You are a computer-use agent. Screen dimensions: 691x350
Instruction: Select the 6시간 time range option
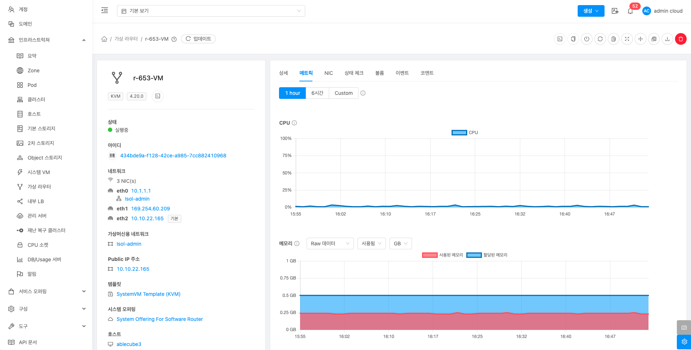tap(317, 93)
